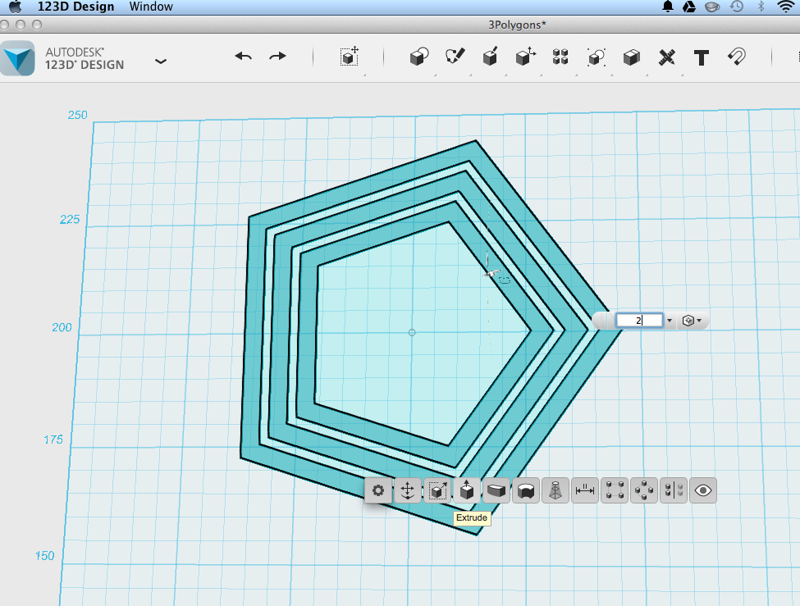Click the Sweep tool in context toolbar
Viewport: 800px width, 606px height.
(x=496, y=490)
